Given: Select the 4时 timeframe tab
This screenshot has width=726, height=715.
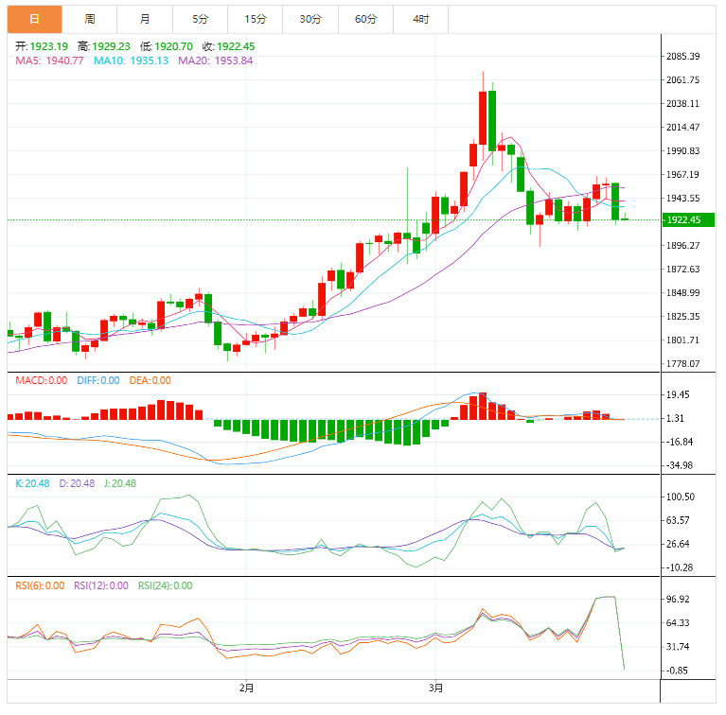Looking at the screenshot, I should (421, 20).
